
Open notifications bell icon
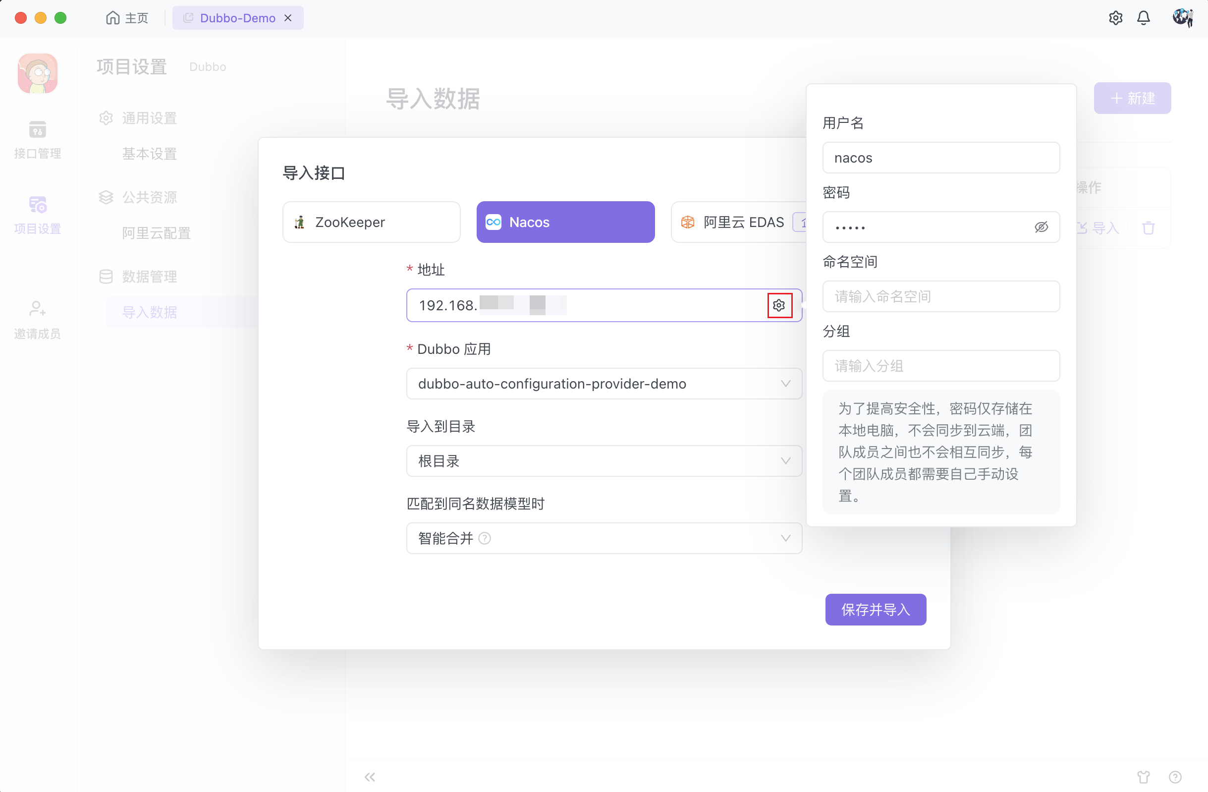coord(1143,18)
